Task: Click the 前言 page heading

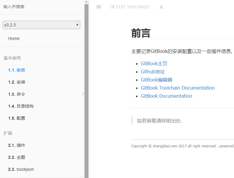Action: [141, 33]
